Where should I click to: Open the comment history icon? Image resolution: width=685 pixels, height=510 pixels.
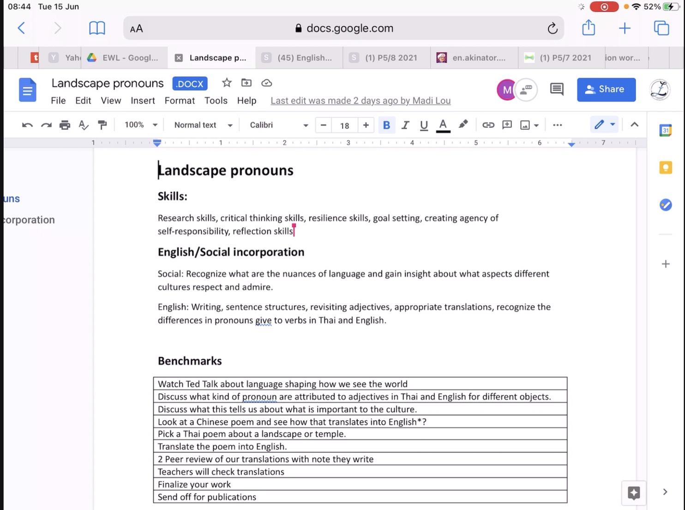(x=557, y=89)
